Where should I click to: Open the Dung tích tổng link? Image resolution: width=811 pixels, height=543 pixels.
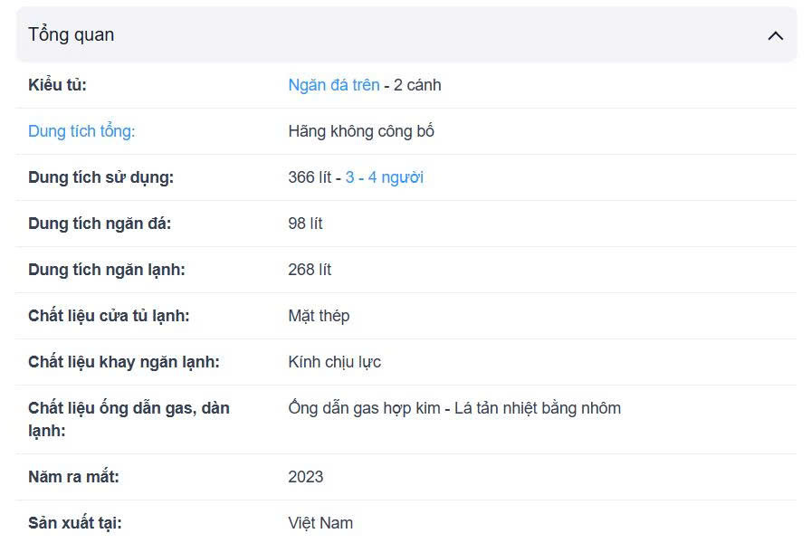point(81,131)
